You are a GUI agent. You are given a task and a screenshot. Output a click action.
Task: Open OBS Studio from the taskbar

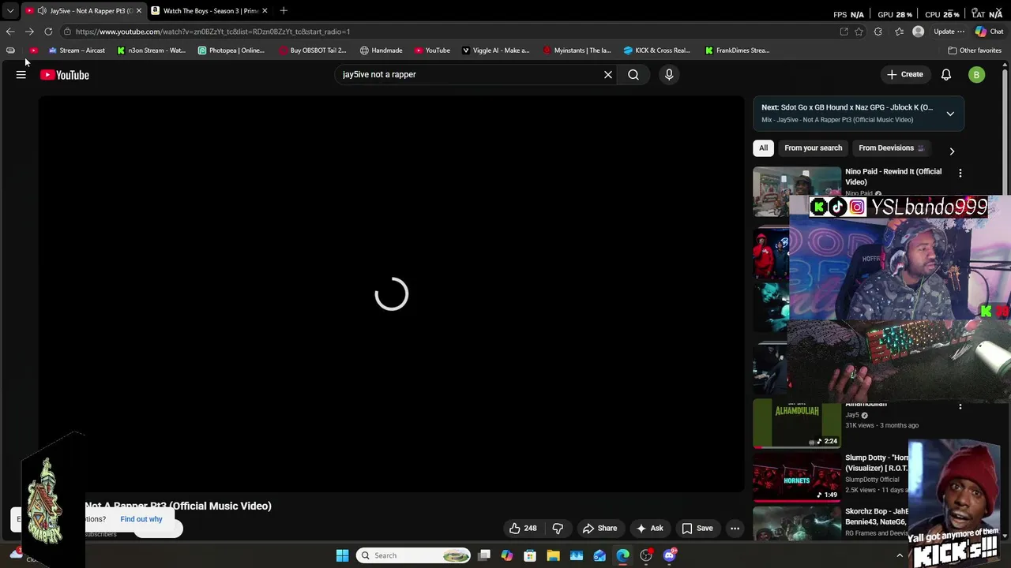pyautogui.click(x=646, y=555)
